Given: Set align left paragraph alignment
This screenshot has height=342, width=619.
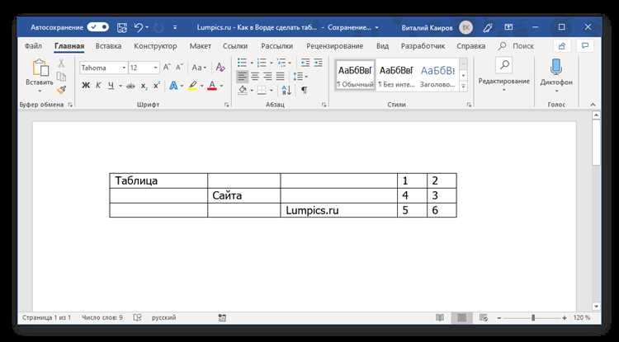Looking at the screenshot, I should 242,76.
